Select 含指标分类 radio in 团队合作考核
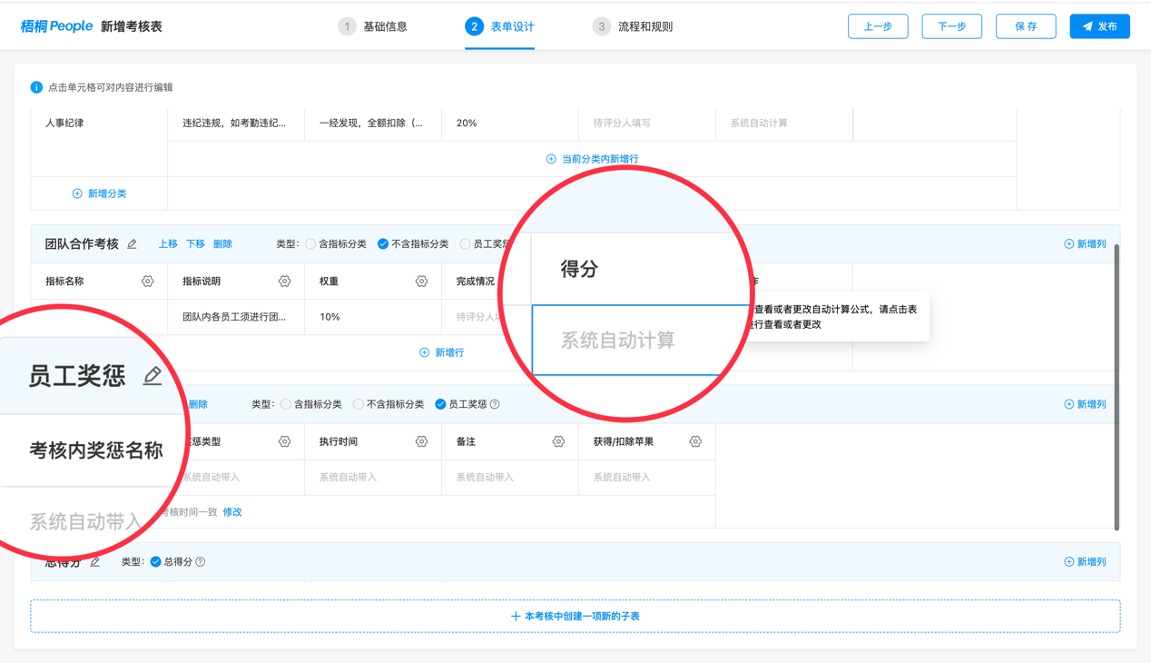The image size is (1151, 663). coord(310,244)
